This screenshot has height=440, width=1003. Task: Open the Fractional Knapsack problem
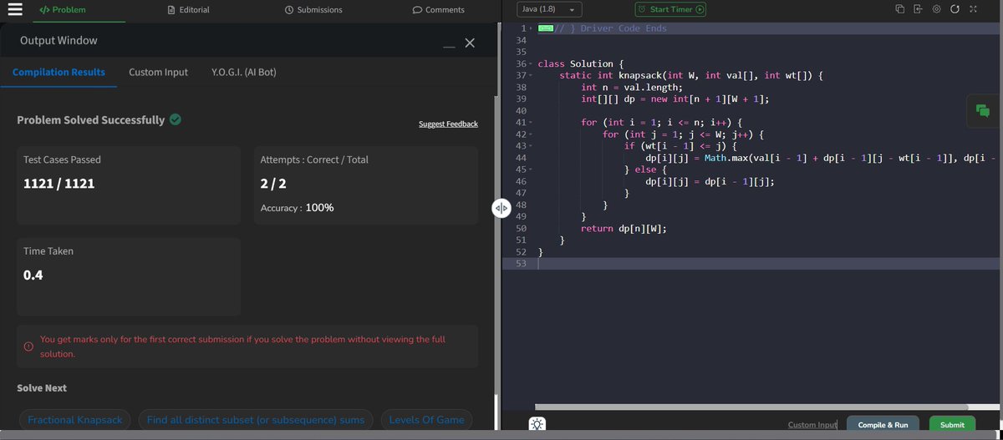tap(74, 420)
